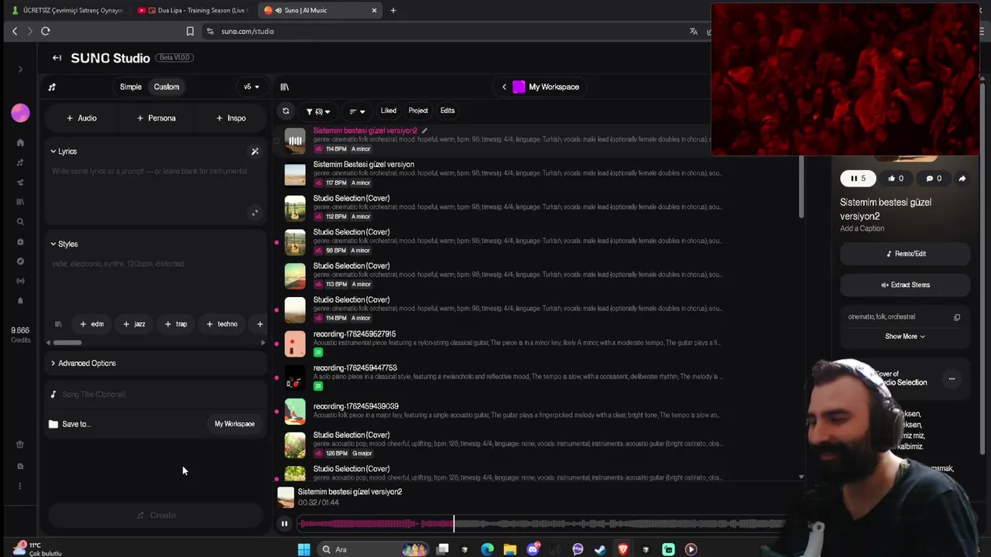Copy the cinematic, folk, orchestral style text
This screenshot has height=557, width=991.
click(957, 317)
